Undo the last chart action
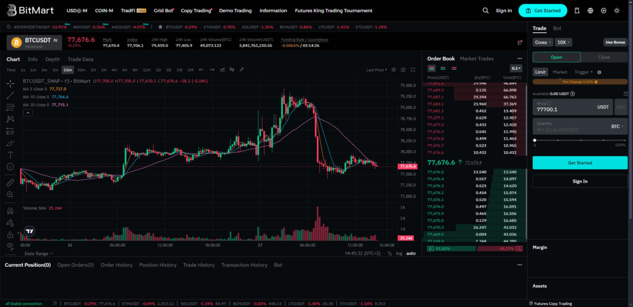Screen dimensions: 633x307 [202, 70]
